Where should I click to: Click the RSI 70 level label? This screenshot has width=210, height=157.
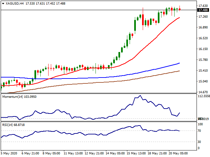pyautogui.click(x=199, y=131)
